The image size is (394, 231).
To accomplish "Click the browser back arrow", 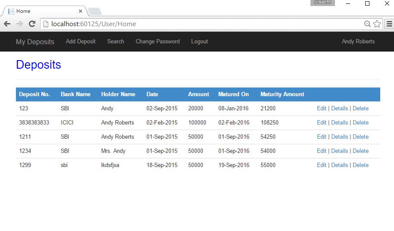I will tap(7, 24).
